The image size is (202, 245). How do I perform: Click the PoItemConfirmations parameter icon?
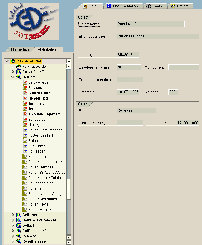click(25, 130)
